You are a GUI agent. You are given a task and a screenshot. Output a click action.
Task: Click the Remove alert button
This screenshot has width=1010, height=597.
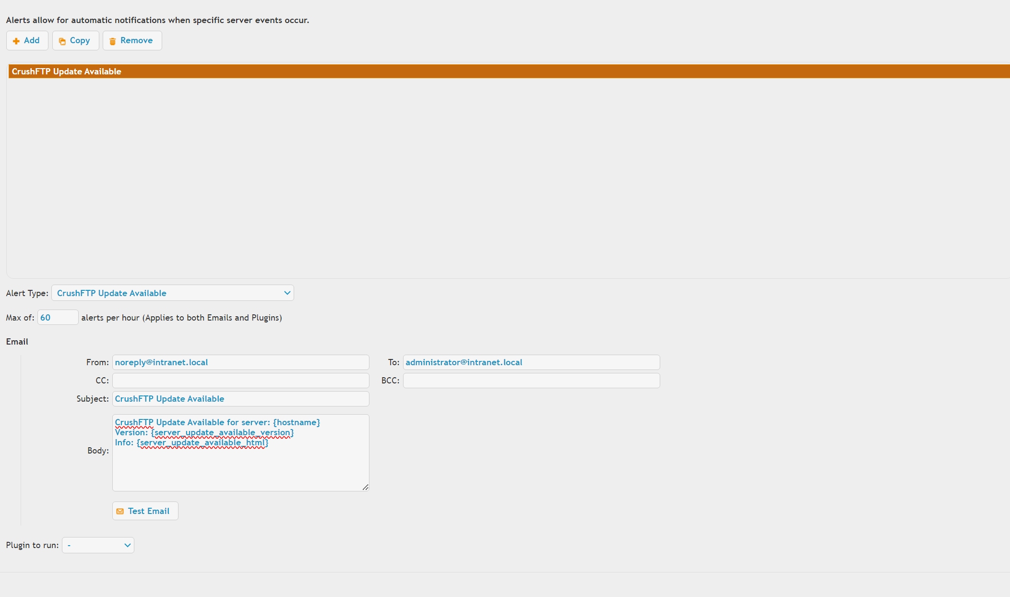coord(132,40)
